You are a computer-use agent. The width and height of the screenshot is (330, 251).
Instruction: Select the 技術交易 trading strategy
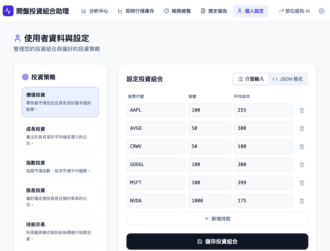[60, 232]
